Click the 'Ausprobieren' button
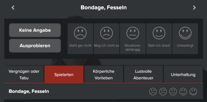Screen dimensions: 207x102 coord(35,45)
